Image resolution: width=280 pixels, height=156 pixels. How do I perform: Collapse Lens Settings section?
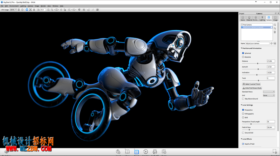coord(241,105)
